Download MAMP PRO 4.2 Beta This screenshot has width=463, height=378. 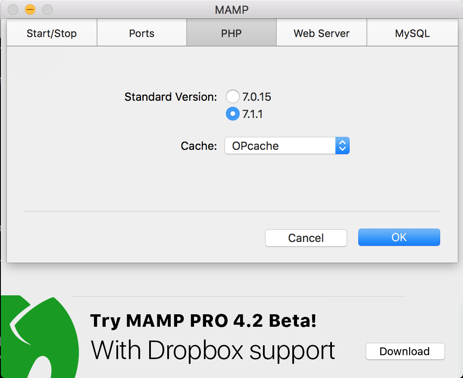(x=405, y=351)
